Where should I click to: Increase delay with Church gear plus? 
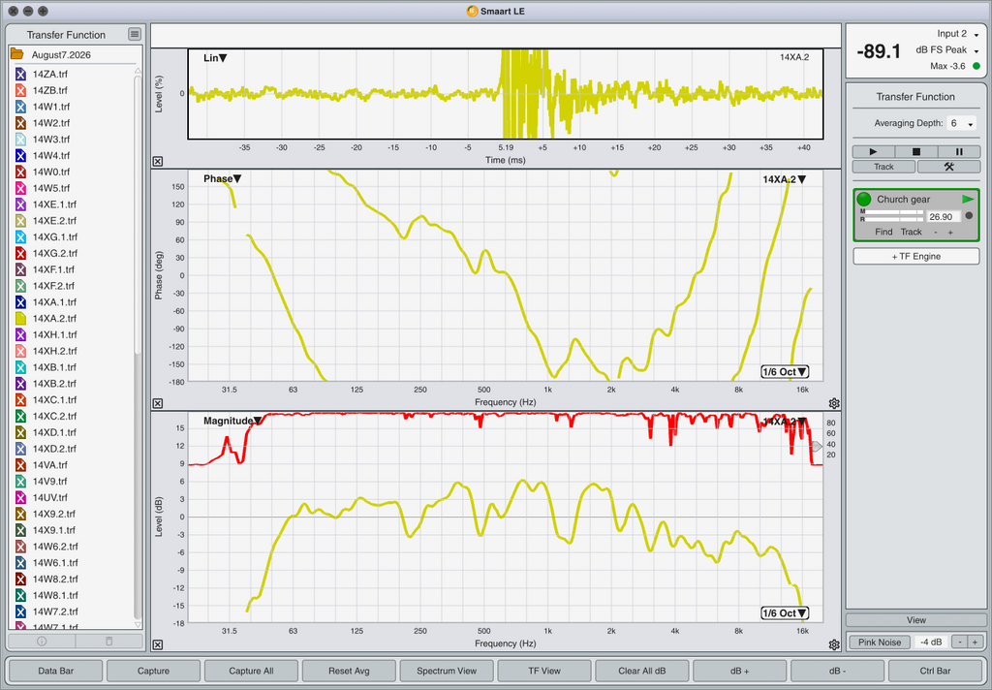(950, 233)
